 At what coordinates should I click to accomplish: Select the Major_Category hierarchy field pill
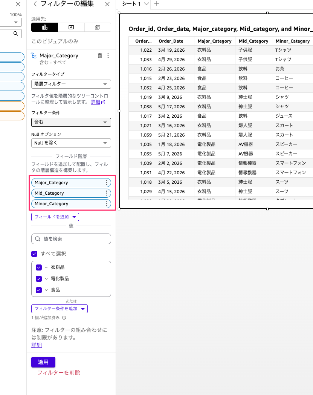(x=71, y=182)
